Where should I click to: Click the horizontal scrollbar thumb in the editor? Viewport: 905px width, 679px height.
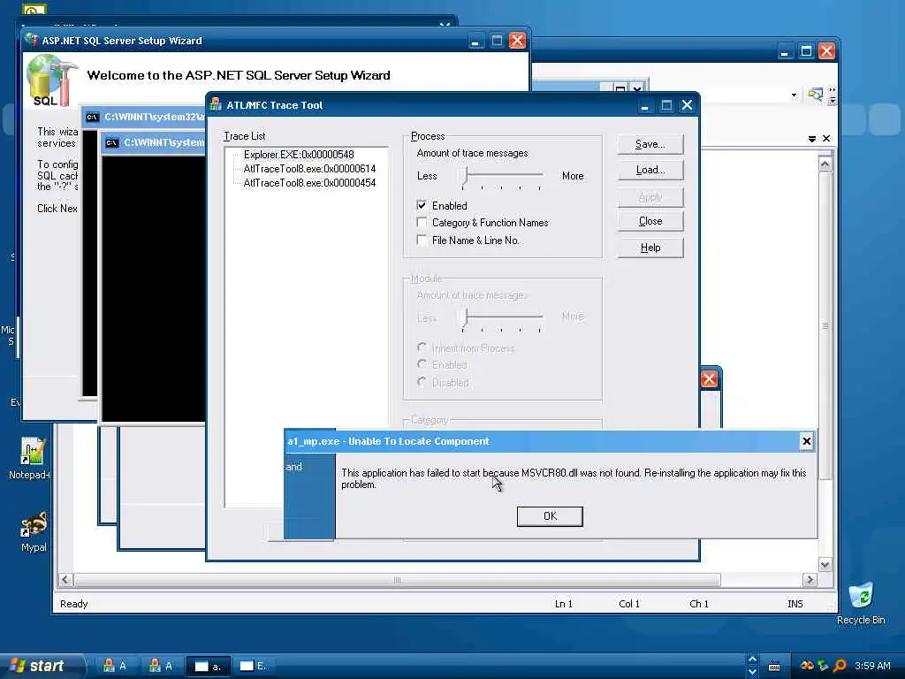[397, 580]
